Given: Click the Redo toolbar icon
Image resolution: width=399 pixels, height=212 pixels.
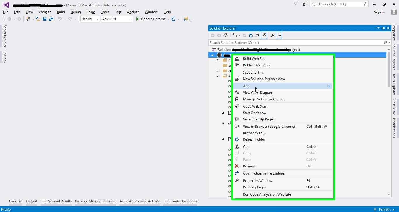Looking at the screenshot, I should point(70,19).
